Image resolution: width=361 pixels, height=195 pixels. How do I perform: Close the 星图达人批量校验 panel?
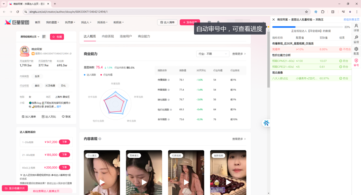pyautogui.click(x=274, y=19)
